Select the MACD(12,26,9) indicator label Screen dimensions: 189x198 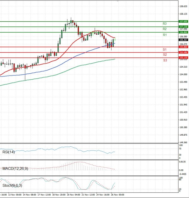15,169
